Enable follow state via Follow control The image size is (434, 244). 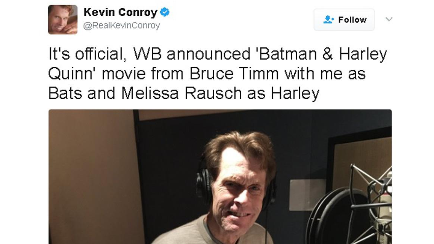coord(344,20)
